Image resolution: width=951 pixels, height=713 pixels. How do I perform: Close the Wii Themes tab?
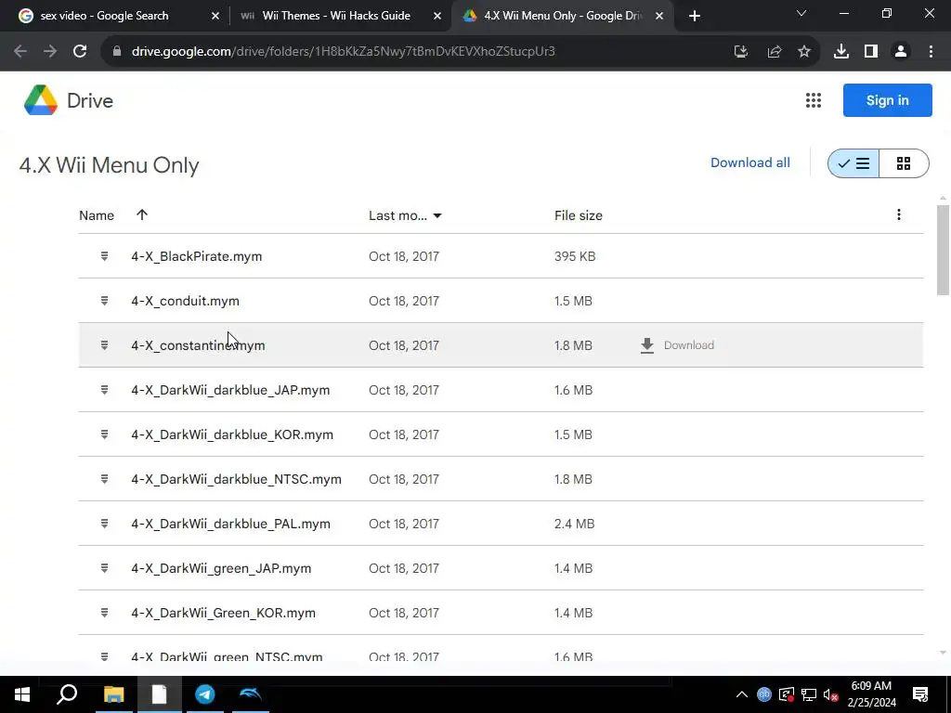[437, 17]
